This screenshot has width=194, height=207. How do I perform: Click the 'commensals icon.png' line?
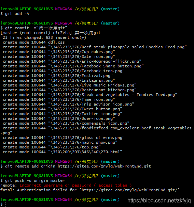66,123
